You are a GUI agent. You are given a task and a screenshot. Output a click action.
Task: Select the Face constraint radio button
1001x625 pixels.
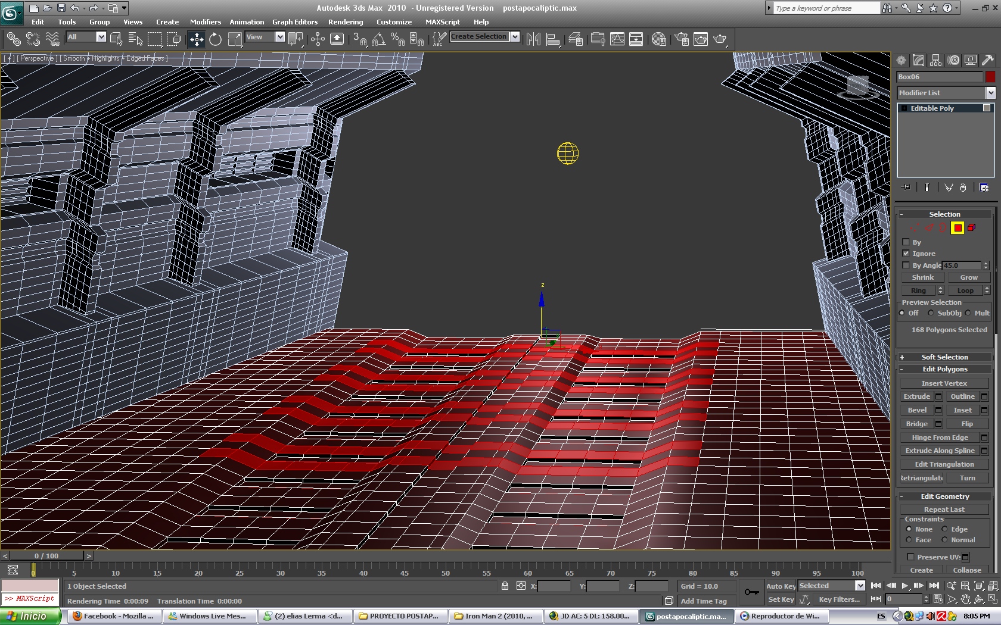pyautogui.click(x=909, y=540)
